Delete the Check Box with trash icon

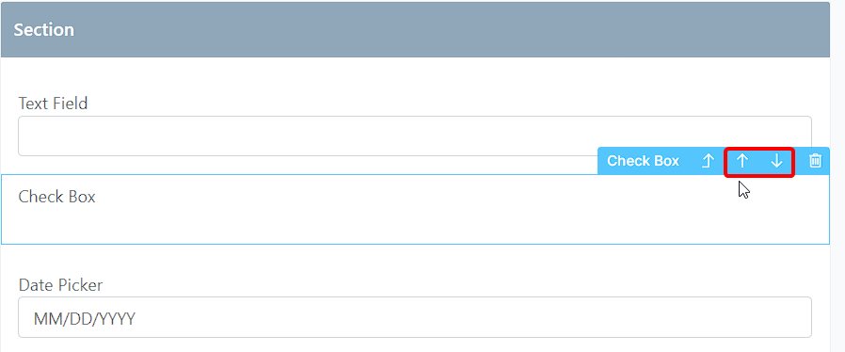(x=816, y=161)
